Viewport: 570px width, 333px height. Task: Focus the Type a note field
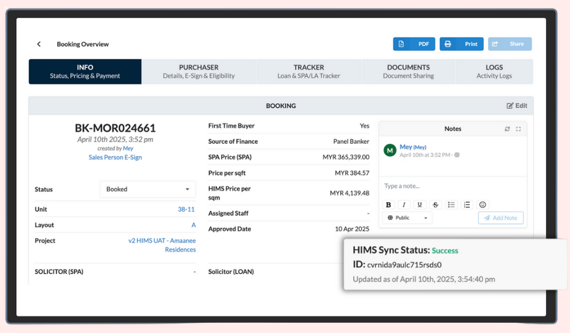point(452,186)
